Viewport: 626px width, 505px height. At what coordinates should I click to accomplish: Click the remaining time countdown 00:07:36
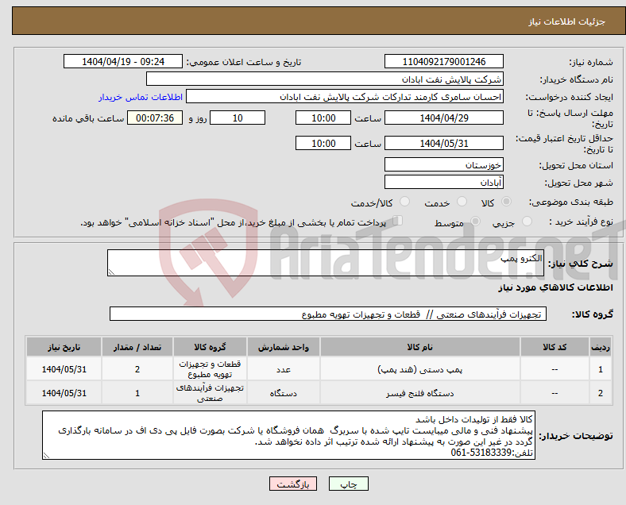point(155,118)
